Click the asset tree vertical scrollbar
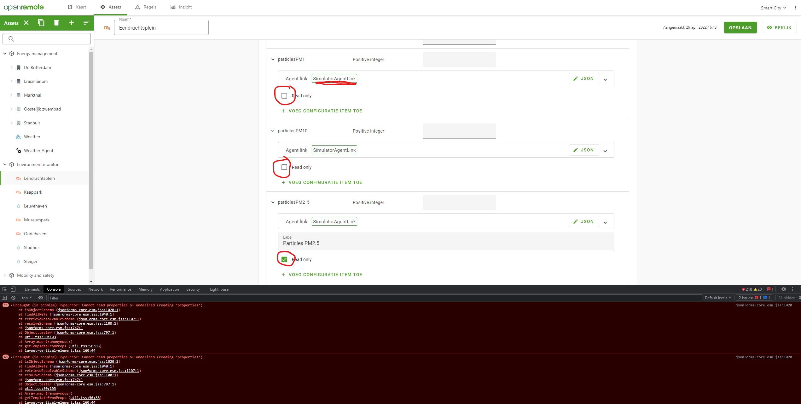This screenshot has height=404, width=801. (91, 157)
